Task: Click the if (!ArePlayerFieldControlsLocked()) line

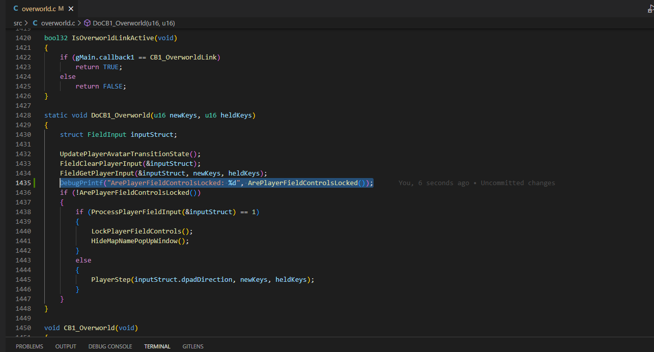Action: click(130, 193)
